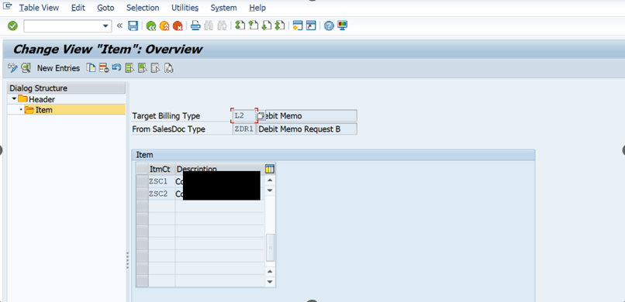
Task: Click the table vertical scrollbar thumb
Action: point(271,248)
